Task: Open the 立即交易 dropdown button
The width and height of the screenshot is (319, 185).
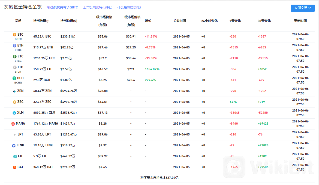Action: (303, 8)
